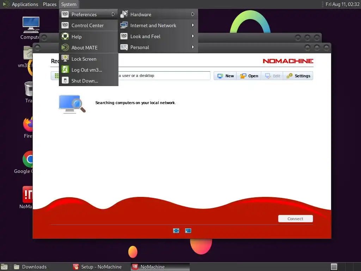Click the greyed-out Edit button
The image size is (361, 271).
click(x=273, y=76)
